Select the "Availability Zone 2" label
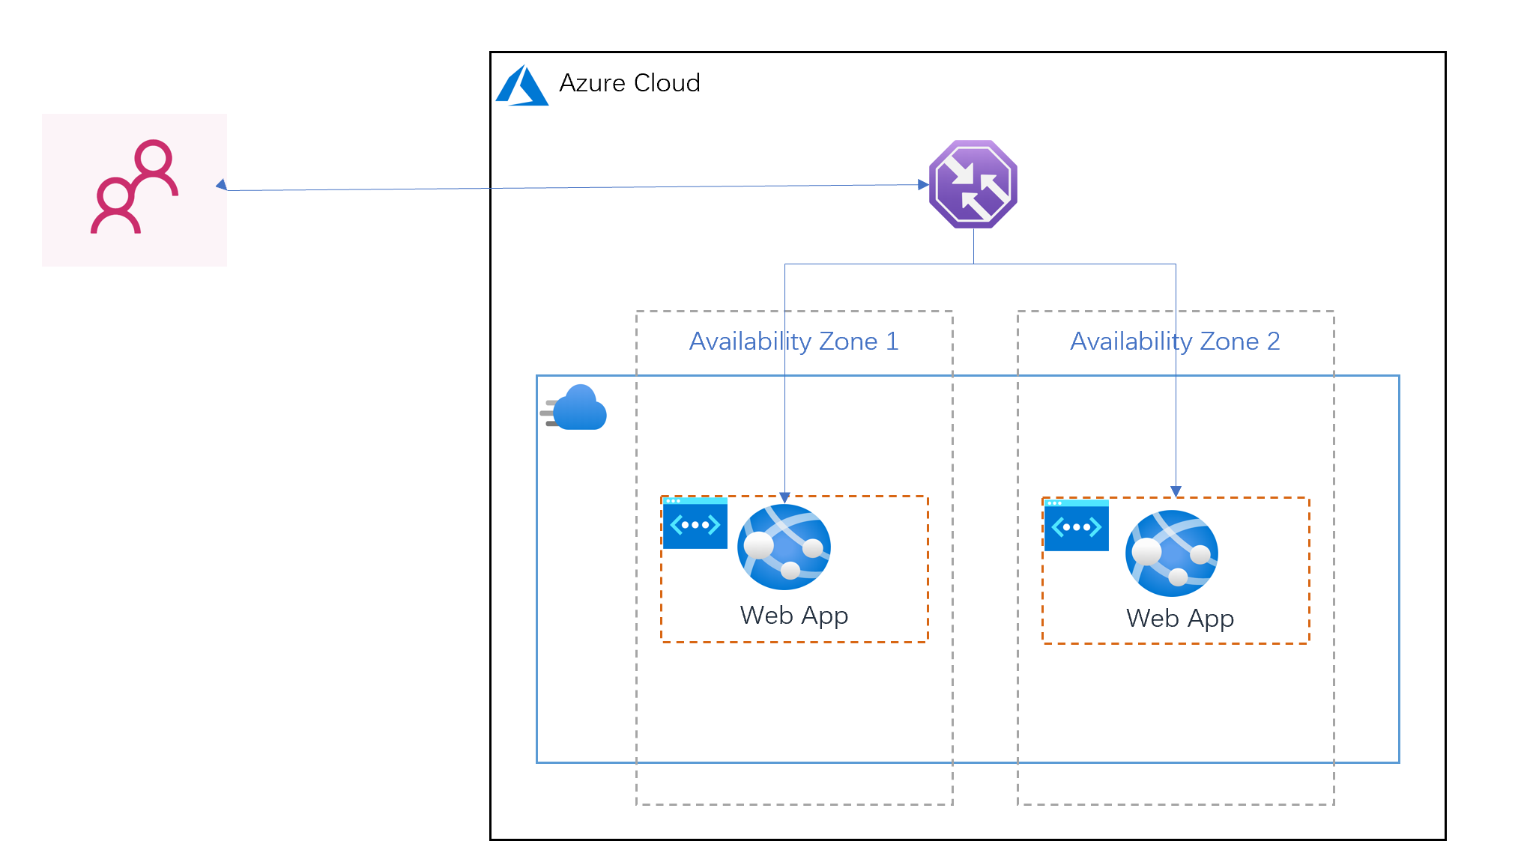The height and width of the screenshot is (847, 1518). click(1175, 341)
